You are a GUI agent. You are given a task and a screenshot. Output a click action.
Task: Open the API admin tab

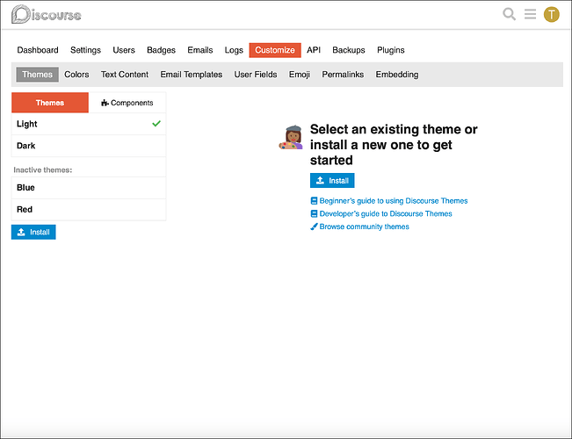314,50
